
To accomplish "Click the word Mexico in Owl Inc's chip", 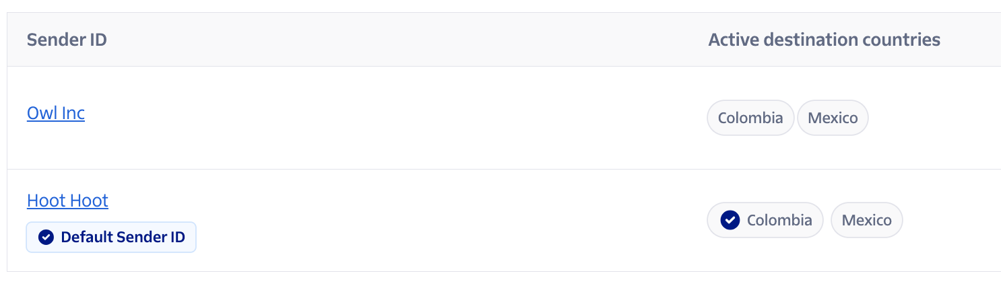I will [x=833, y=118].
